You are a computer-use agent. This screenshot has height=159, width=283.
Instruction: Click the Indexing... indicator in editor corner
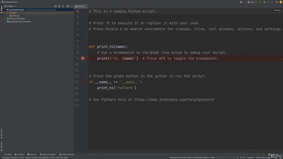(x=277, y=10)
